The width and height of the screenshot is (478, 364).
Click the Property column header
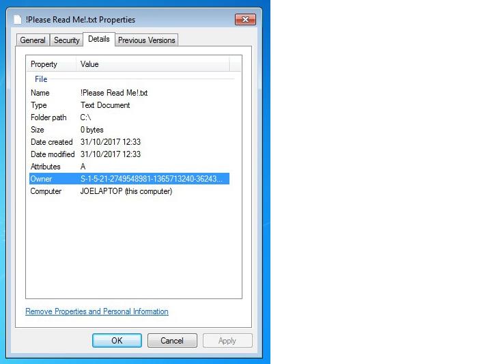coord(51,64)
